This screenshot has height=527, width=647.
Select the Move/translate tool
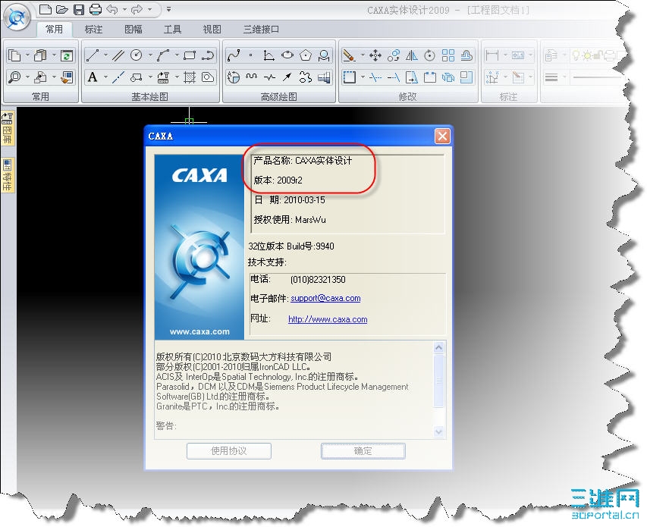(x=375, y=55)
